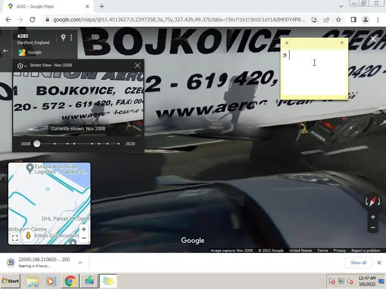Click the Pegman icon on minimap

pyautogui.click(x=28, y=236)
